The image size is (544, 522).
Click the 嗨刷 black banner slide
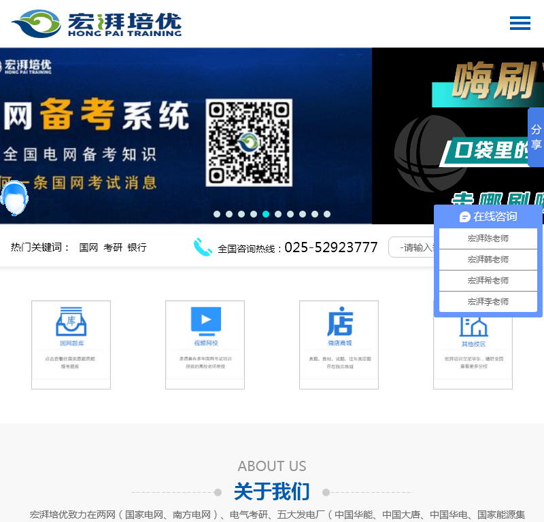click(x=458, y=136)
